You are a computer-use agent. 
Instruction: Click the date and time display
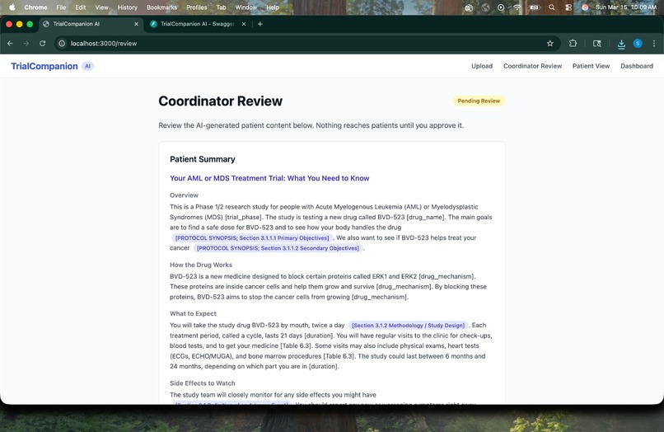(x=625, y=7)
